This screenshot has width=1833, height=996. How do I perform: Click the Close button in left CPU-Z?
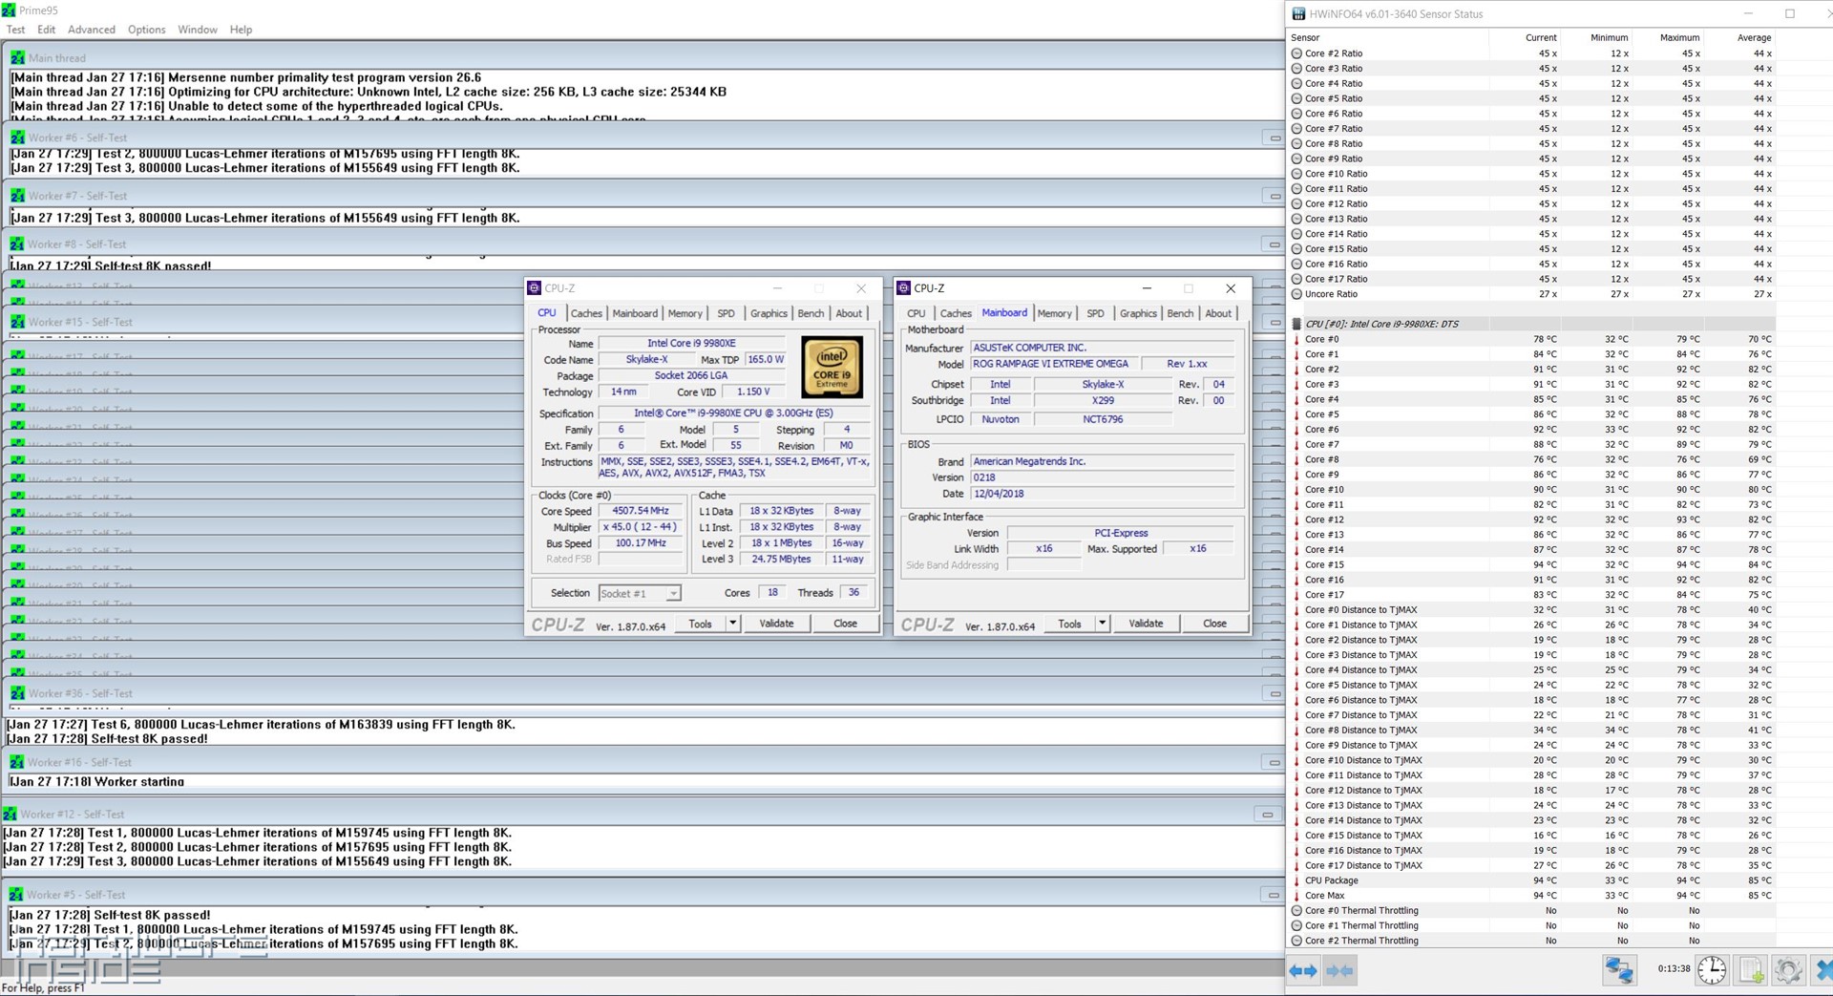pos(845,624)
